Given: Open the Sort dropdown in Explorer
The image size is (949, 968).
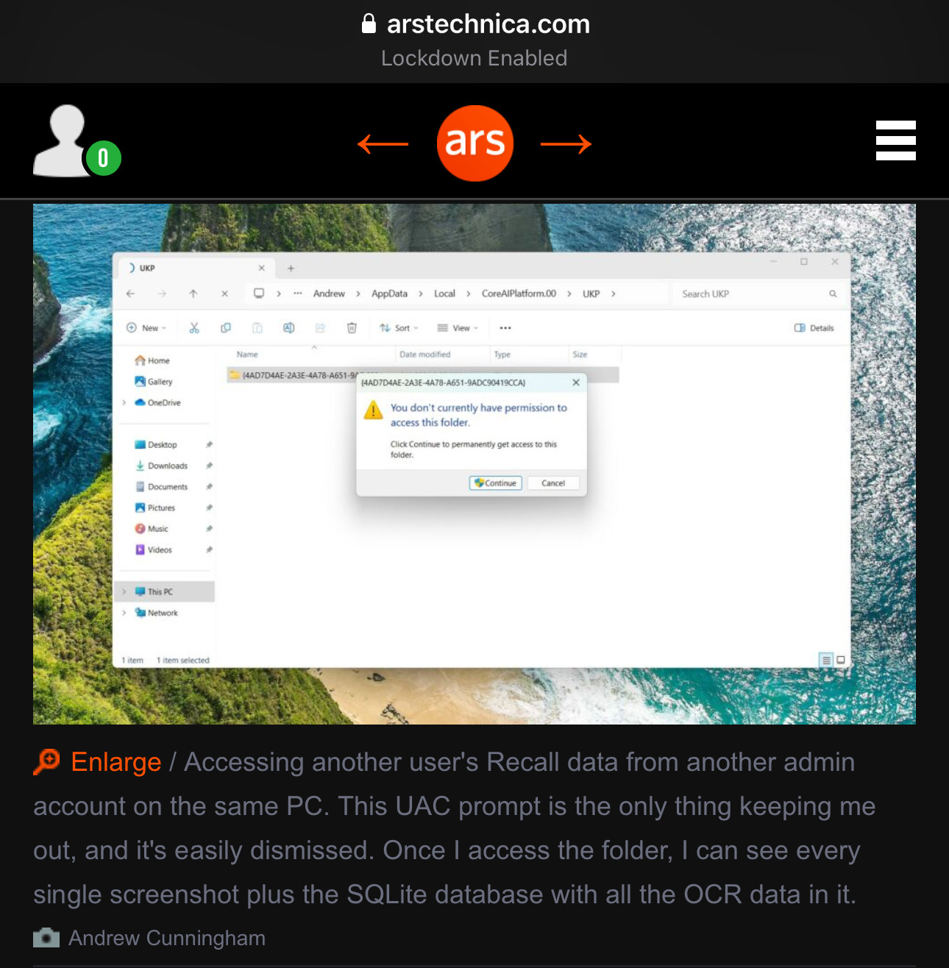Looking at the screenshot, I should pos(399,328).
